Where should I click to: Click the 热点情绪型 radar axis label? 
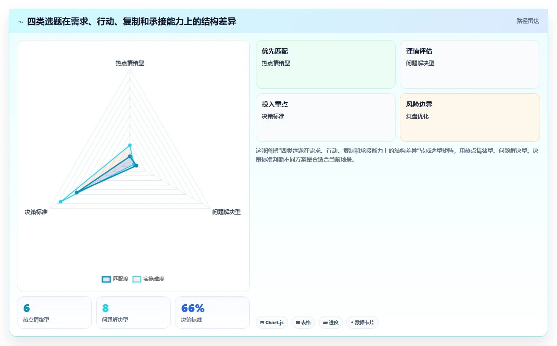[130, 63]
